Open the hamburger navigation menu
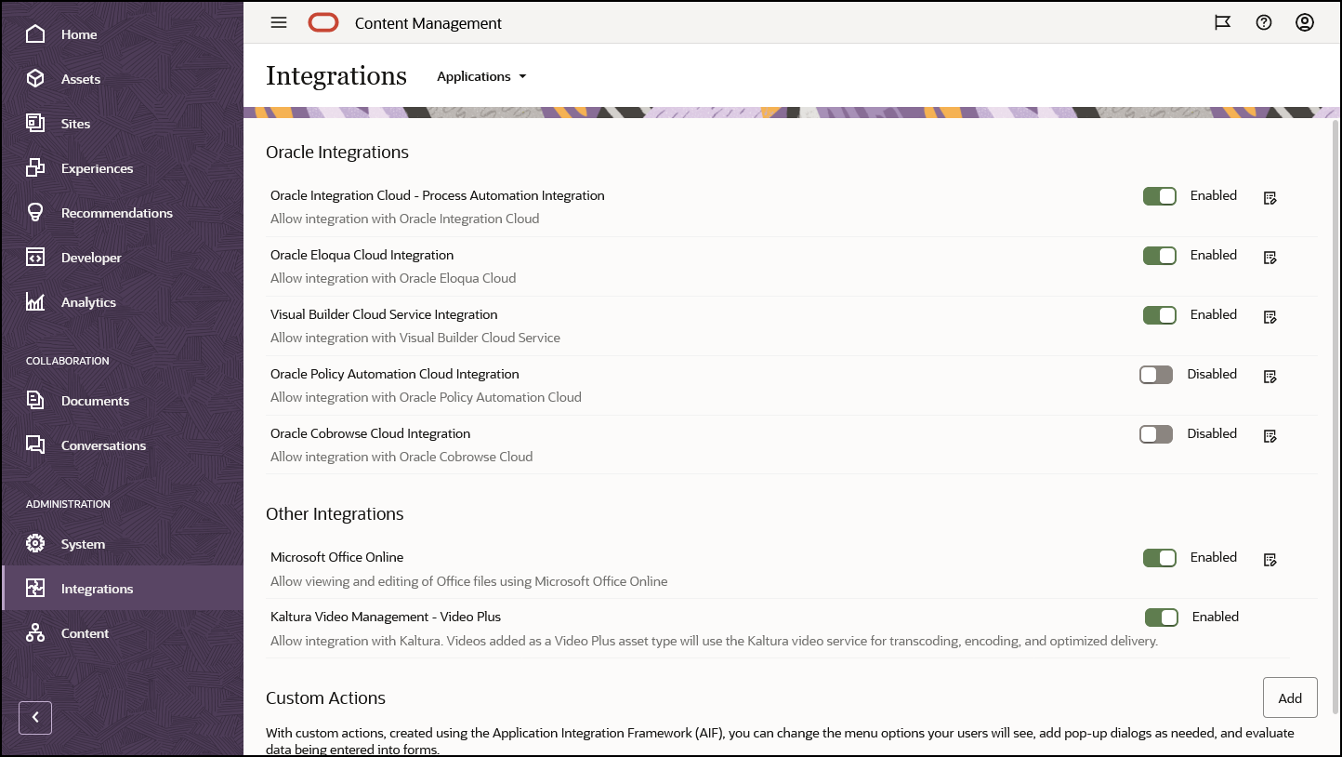The image size is (1342, 757). (x=279, y=23)
